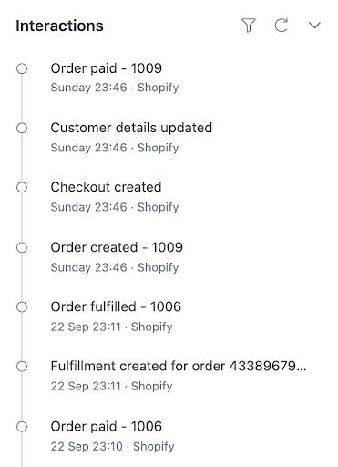Viewport: 338px width, 467px height.
Task: Click the Interactions panel heading
Action: [x=59, y=26]
